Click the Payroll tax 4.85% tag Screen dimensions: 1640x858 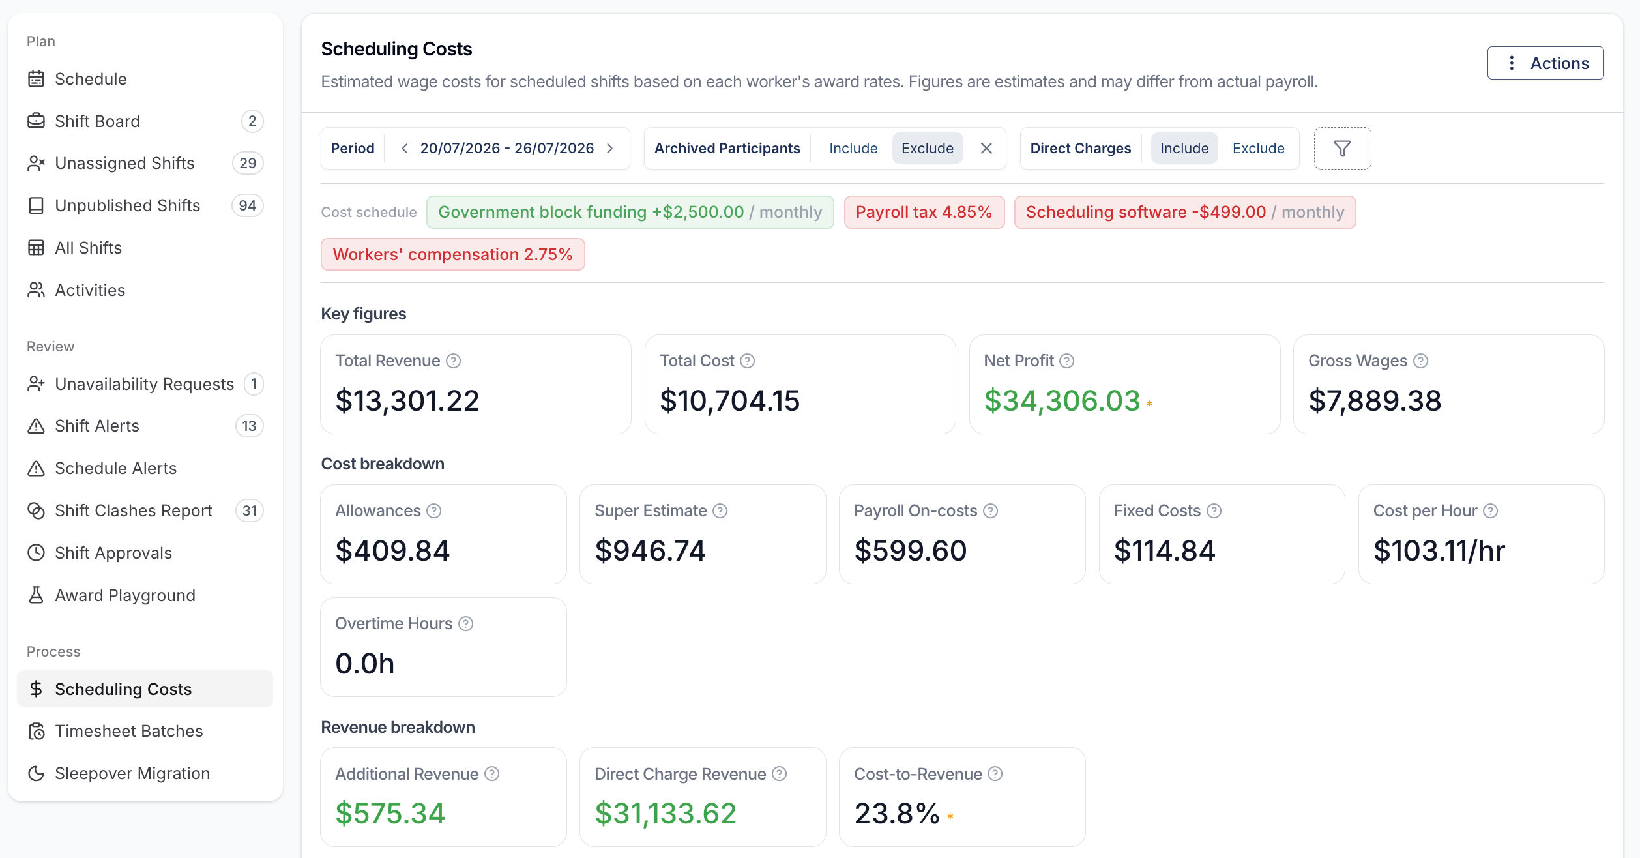(924, 213)
